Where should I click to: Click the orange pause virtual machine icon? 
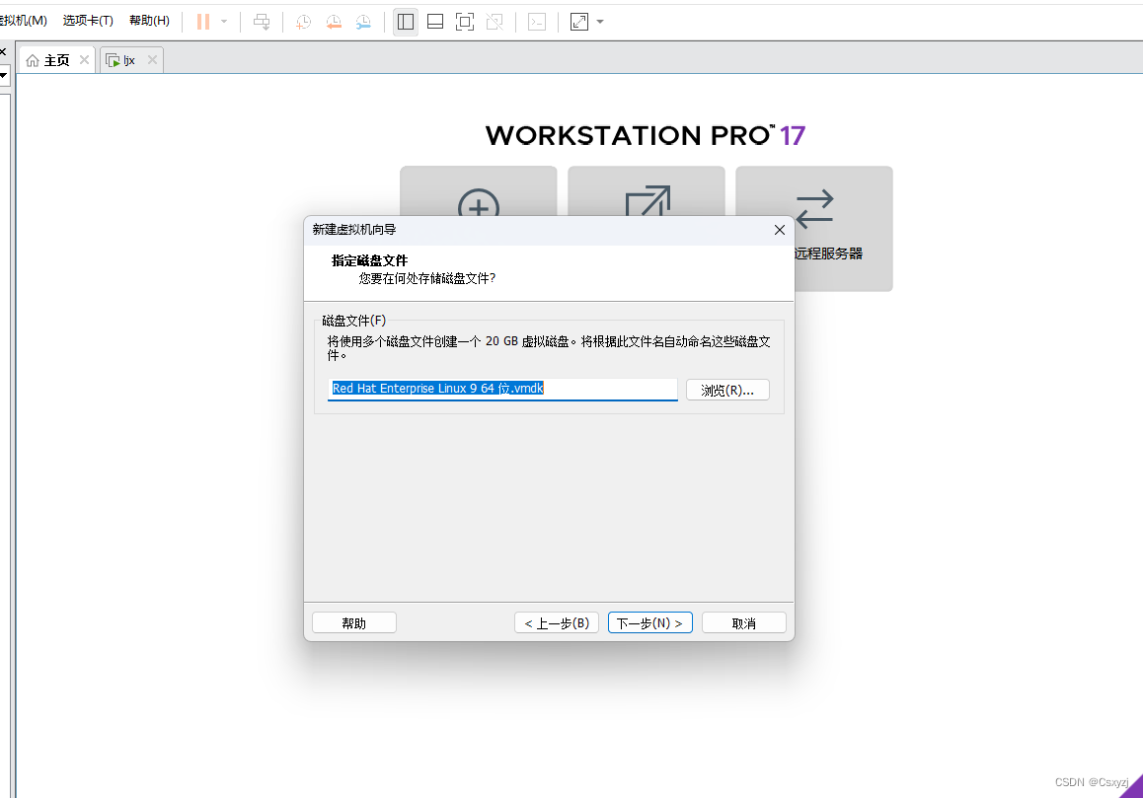point(203,22)
